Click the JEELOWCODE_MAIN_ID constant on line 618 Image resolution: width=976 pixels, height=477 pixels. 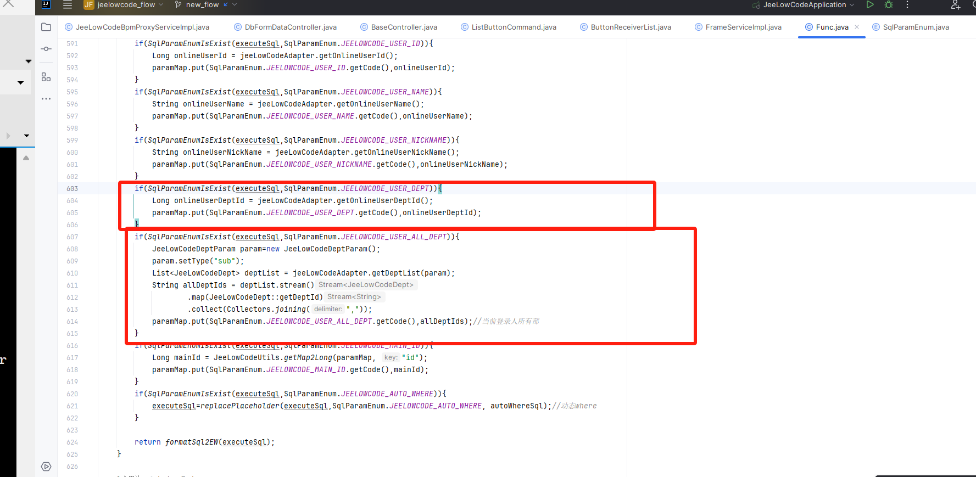click(x=306, y=369)
